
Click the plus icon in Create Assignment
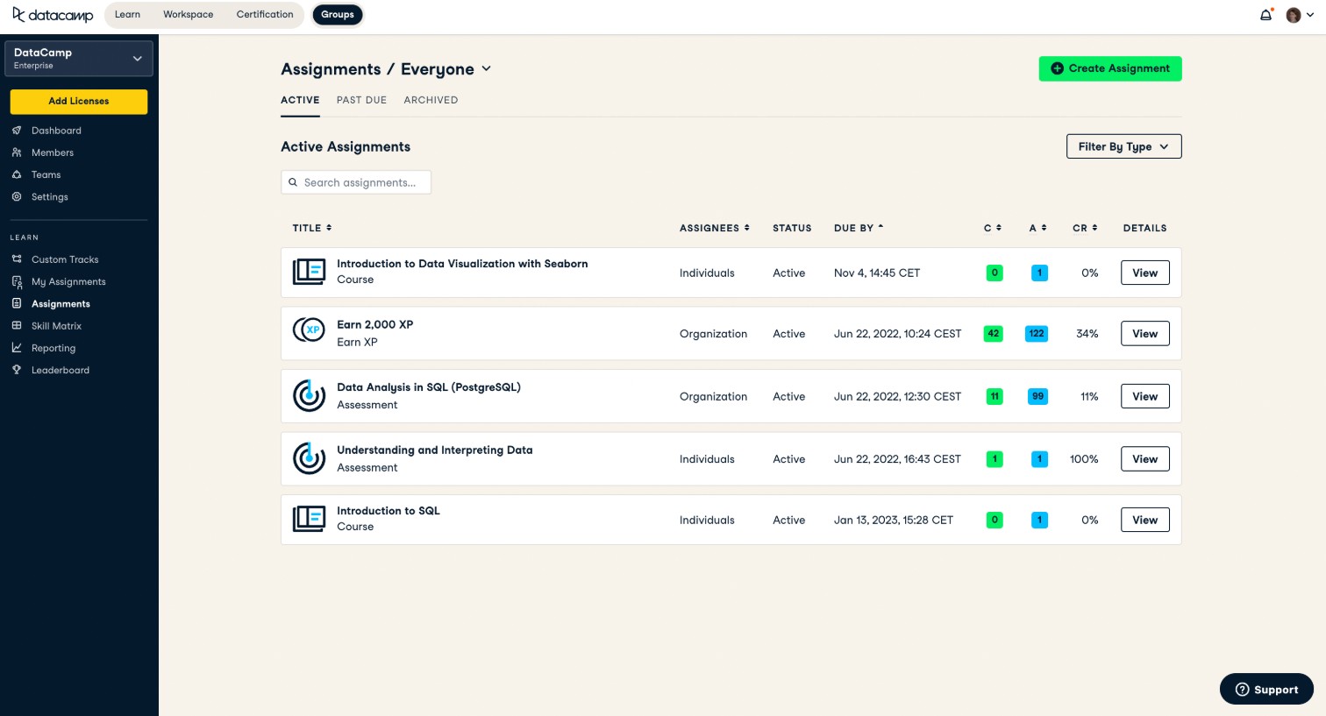[x=1057, y=68]
